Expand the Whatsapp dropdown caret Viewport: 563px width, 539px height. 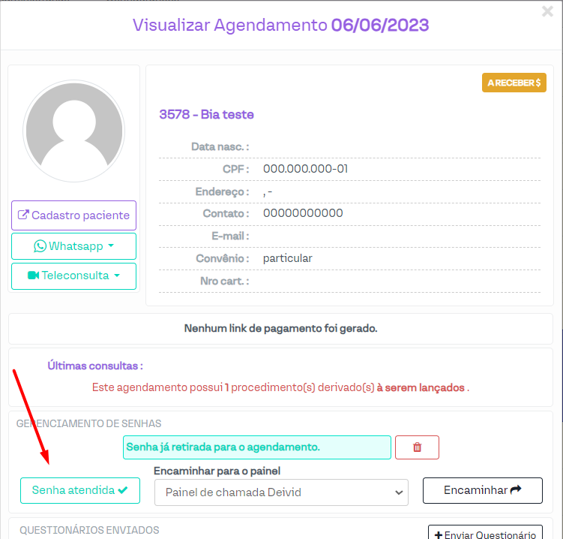click(111, 245)
